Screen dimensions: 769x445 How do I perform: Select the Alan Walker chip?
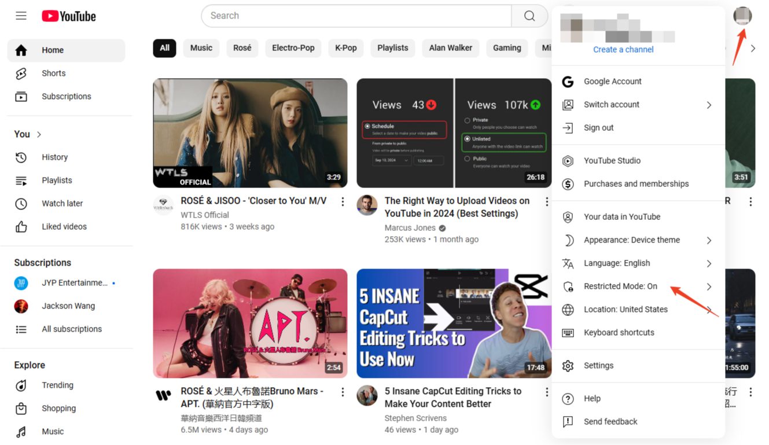(451, 48)
